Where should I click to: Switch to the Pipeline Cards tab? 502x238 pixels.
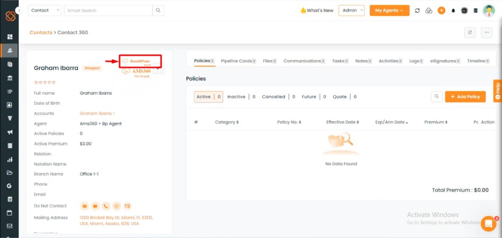coord(236,61)
